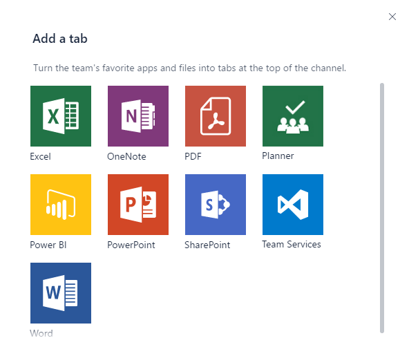Image resolution: width=409 pixels, height=356 pixels.
Task: Select the Word app tile
Action: [61, 293]
